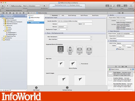Click the Stop button in toolbar
Viewport: 135px width, 101px height.
(x=7, y=6)
